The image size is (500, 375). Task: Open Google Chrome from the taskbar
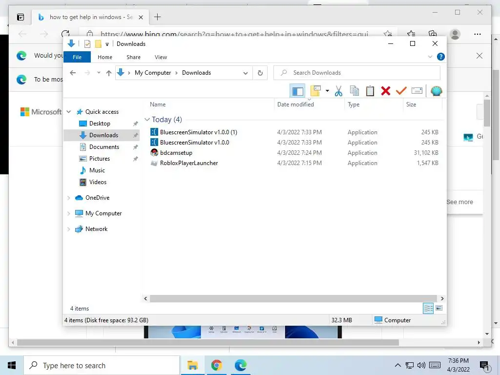point(216,365)
